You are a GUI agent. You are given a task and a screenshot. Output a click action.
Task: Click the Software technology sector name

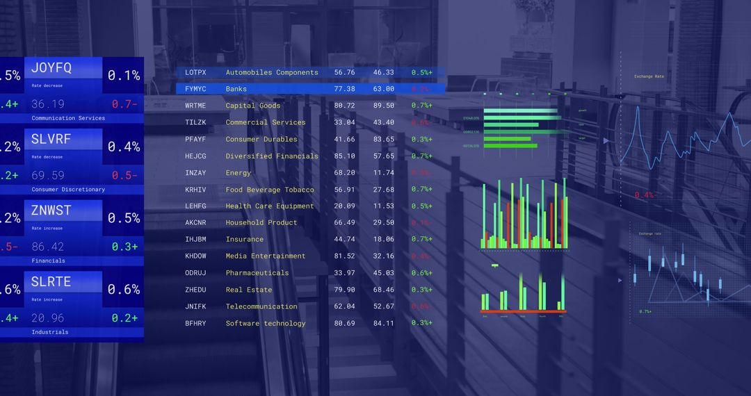click(266, 323)
